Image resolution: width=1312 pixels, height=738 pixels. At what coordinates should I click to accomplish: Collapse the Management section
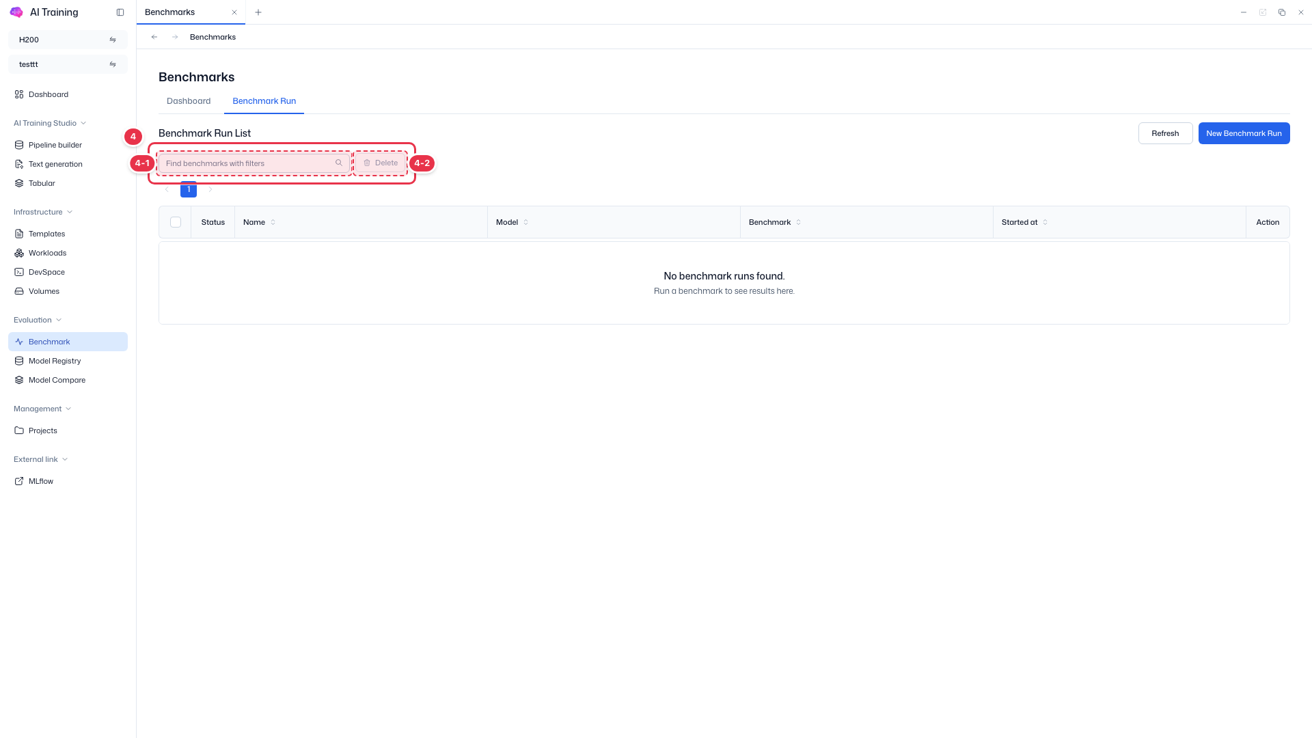(42, 409)
